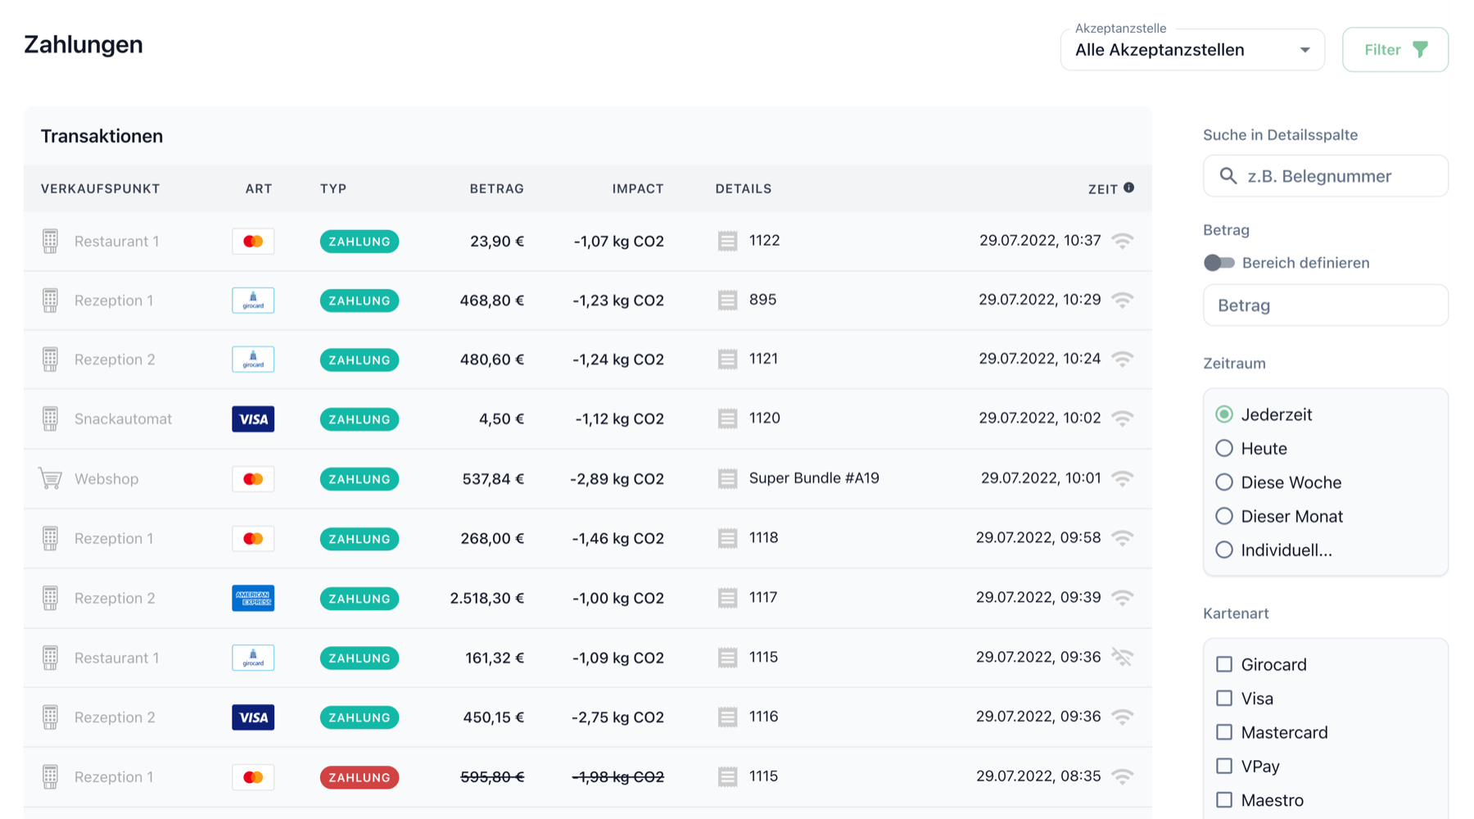Image resolution: width=1474 pixels, height=819 pixels.
Task: Click the Snackautomat sales point name
Action: [123, 419]
